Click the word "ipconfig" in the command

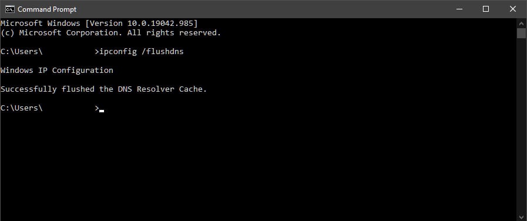[x=118, y=52]
